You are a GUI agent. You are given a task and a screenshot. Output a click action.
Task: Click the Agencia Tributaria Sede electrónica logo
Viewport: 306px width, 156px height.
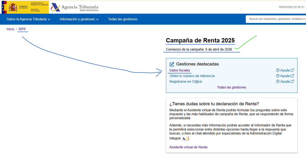pos(75,7)
